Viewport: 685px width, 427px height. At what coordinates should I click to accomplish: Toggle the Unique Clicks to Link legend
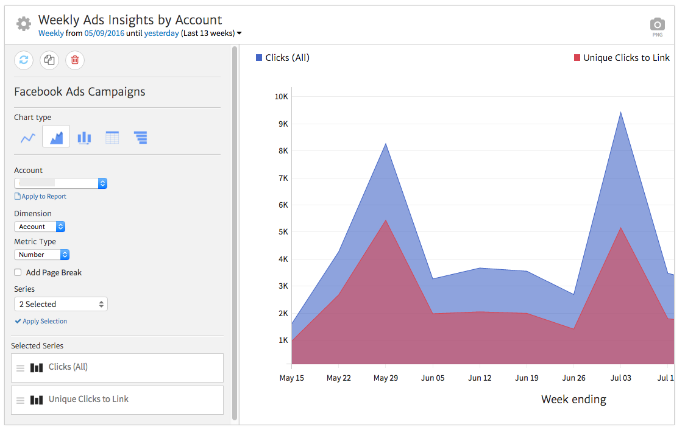pos(621,57)
